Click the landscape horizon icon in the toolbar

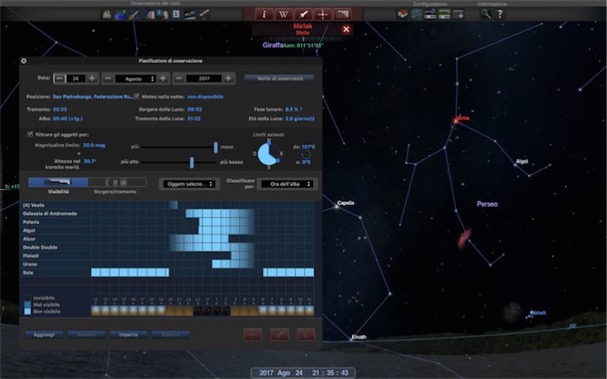444,15
